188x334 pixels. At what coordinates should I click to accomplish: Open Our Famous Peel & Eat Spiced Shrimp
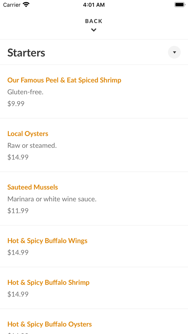(64, 80)
